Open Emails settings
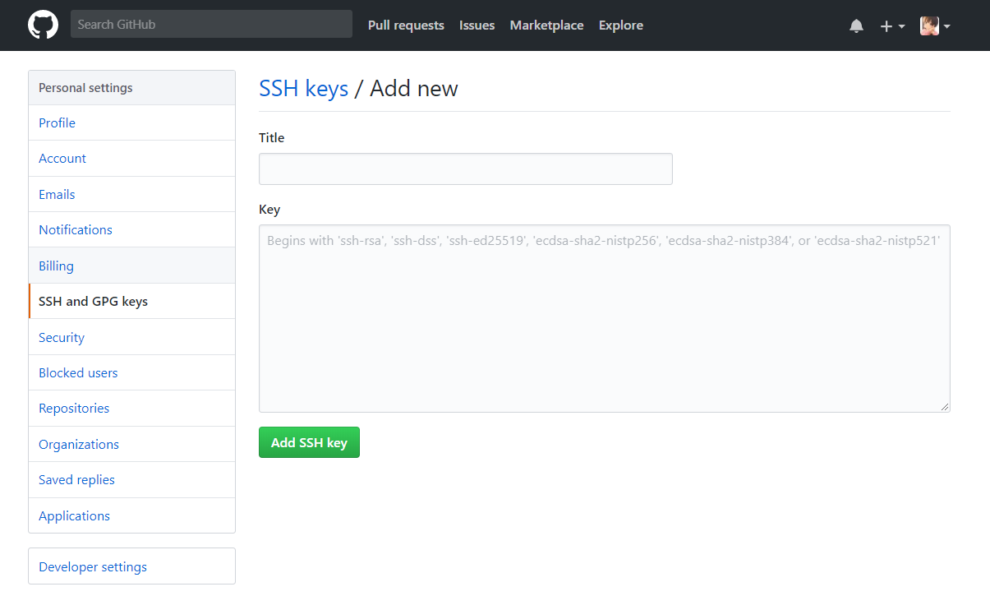This screenshot has height=596, width=990. tap(131, 194)
